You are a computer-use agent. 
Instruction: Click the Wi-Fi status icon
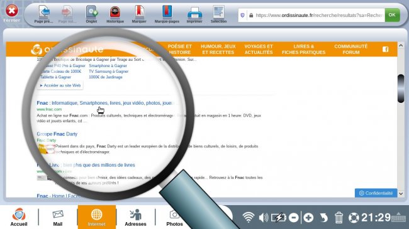[249, 217]
